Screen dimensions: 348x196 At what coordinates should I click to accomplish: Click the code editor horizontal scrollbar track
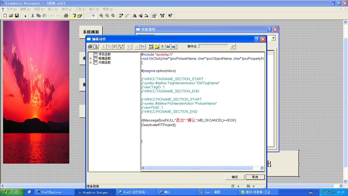[256, 168]
